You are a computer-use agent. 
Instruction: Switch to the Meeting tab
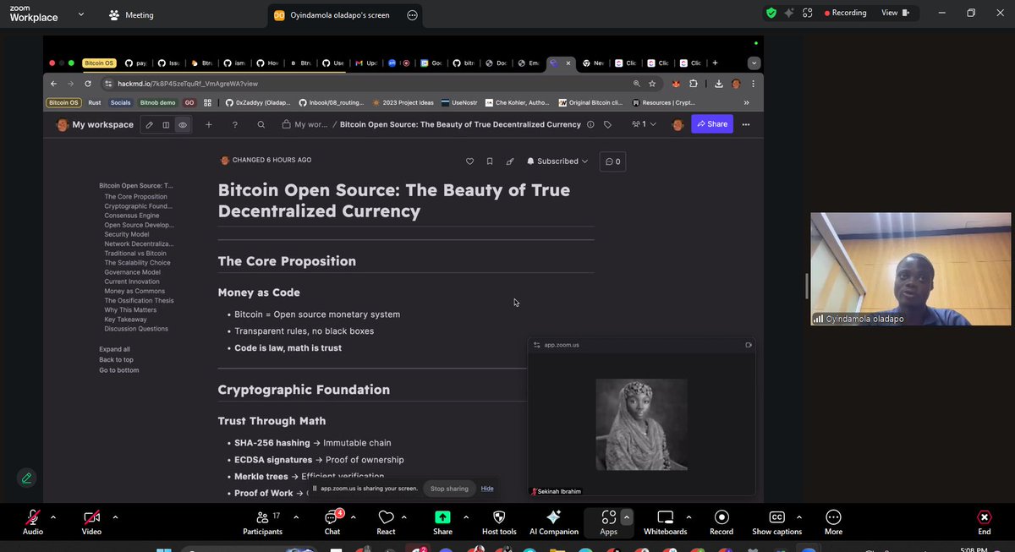(132, 15)
